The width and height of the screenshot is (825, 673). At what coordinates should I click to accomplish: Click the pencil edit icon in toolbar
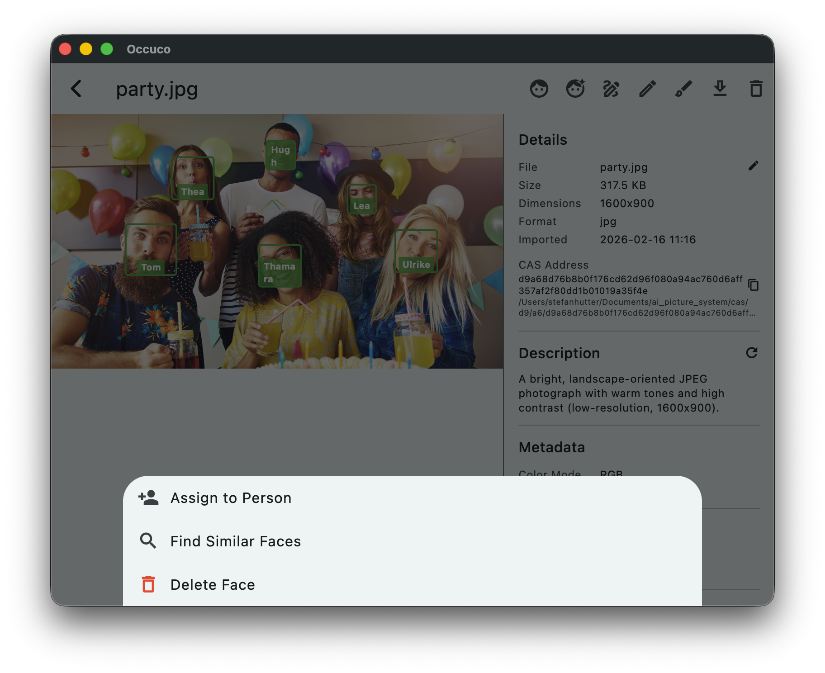pyautogui.click(x=647, y=89)
